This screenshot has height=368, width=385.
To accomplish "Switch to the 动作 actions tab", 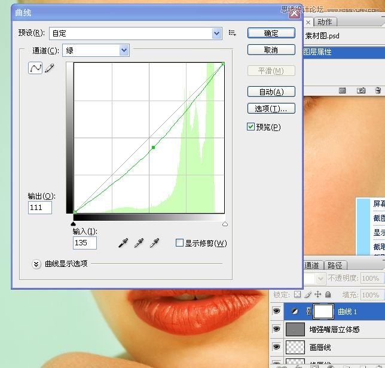I will point(325,22).
